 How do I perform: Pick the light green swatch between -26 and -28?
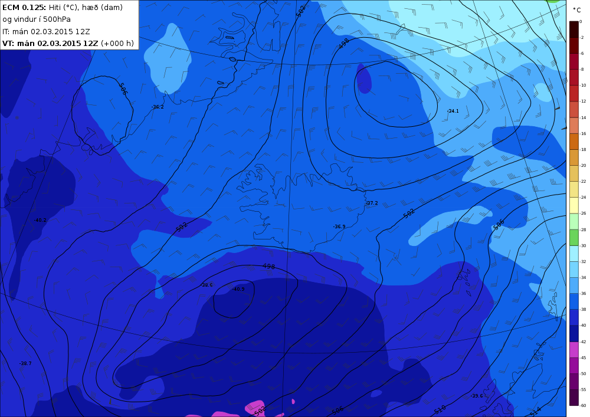pyautogui.click(x=574, y=221)
